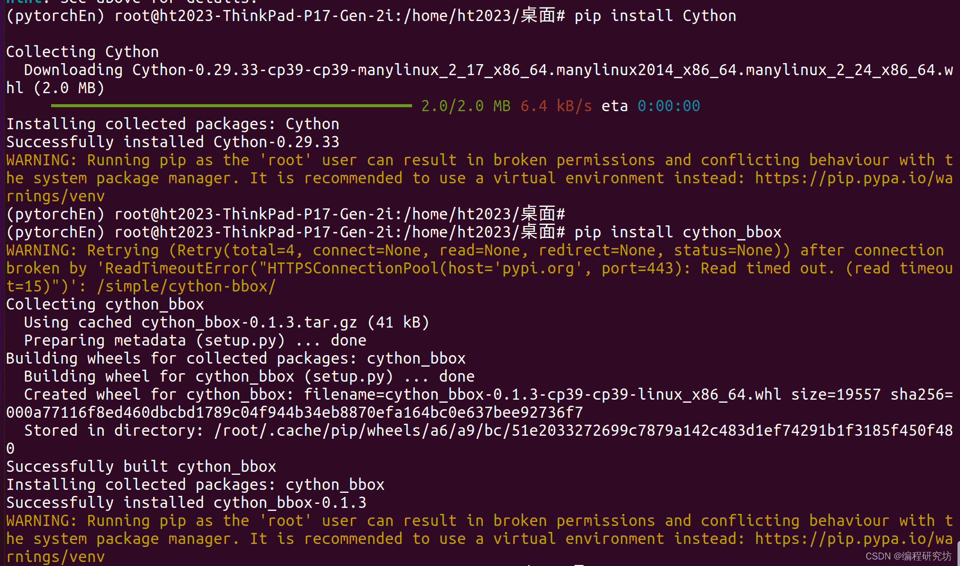Click the empty prompt line after first warning
The image size is (960, 566).
[286, 214]
